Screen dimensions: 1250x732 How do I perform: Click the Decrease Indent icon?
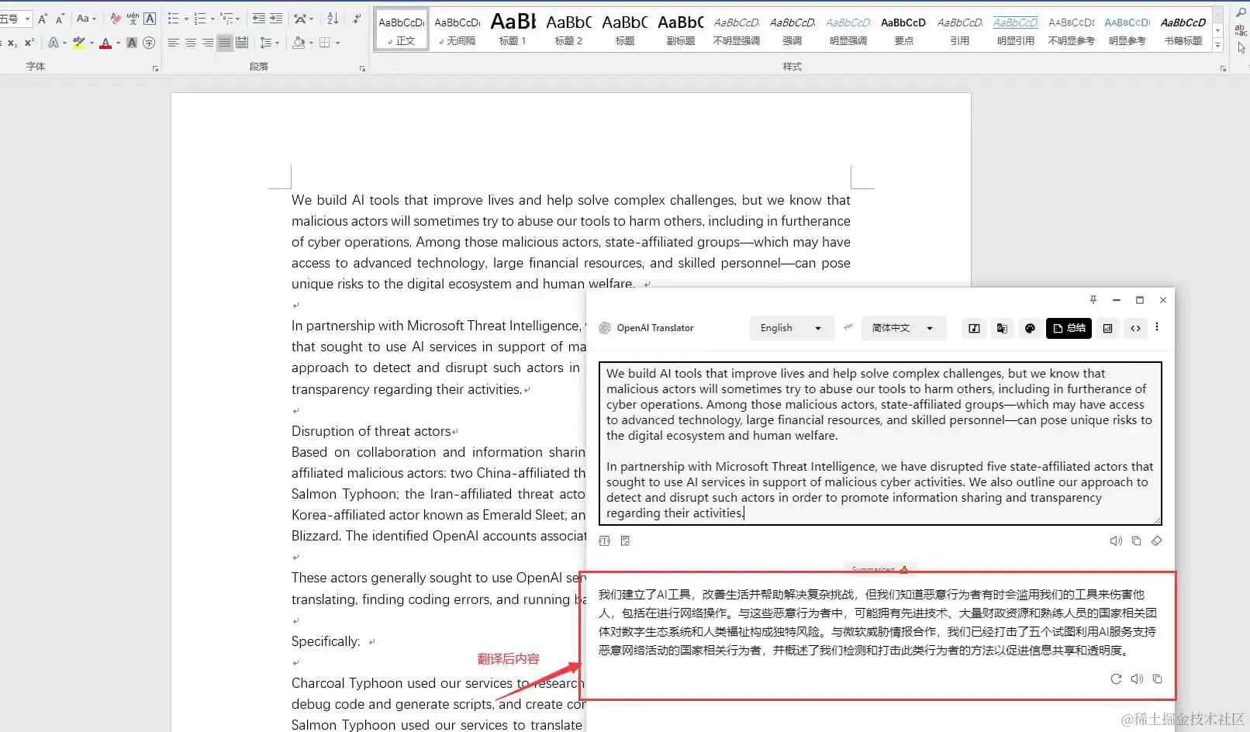[x=259, y=19]
